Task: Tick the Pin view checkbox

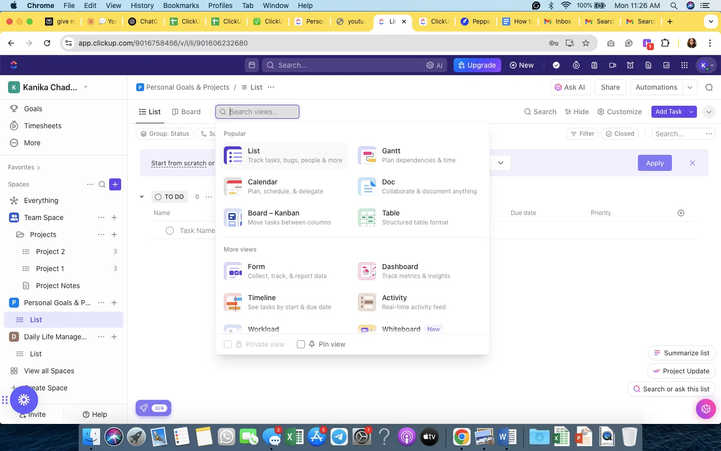Action: [301, 344]
